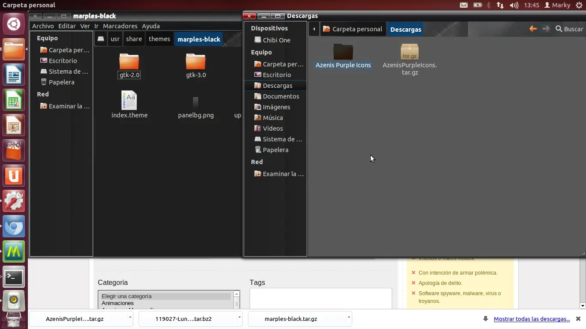Screen dimensions: 586x329
Task: Open options for the marples-black.tar.gz download
Action: pos(348,319)
